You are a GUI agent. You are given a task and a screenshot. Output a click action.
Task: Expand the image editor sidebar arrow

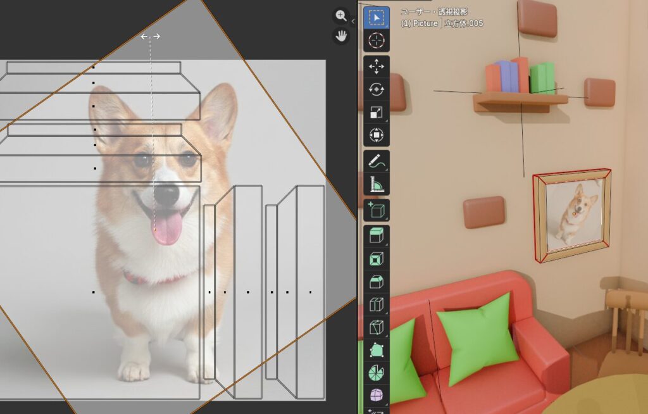point(353,21)
